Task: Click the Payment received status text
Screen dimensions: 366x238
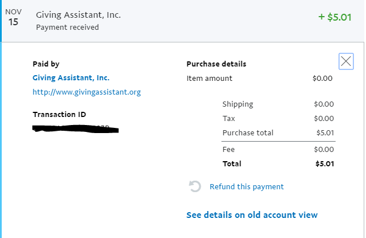Action: 67,27
